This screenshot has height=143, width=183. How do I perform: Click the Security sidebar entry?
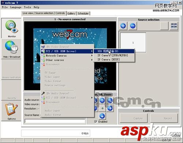(x=11, y=90)
